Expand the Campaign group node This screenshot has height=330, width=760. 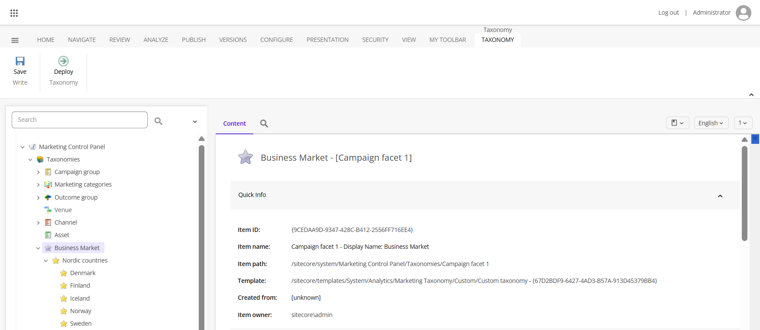(x=38, y=172)
